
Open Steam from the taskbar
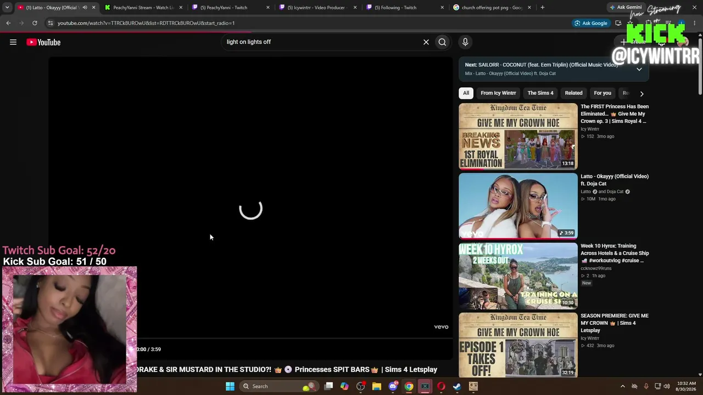(457, 386)
